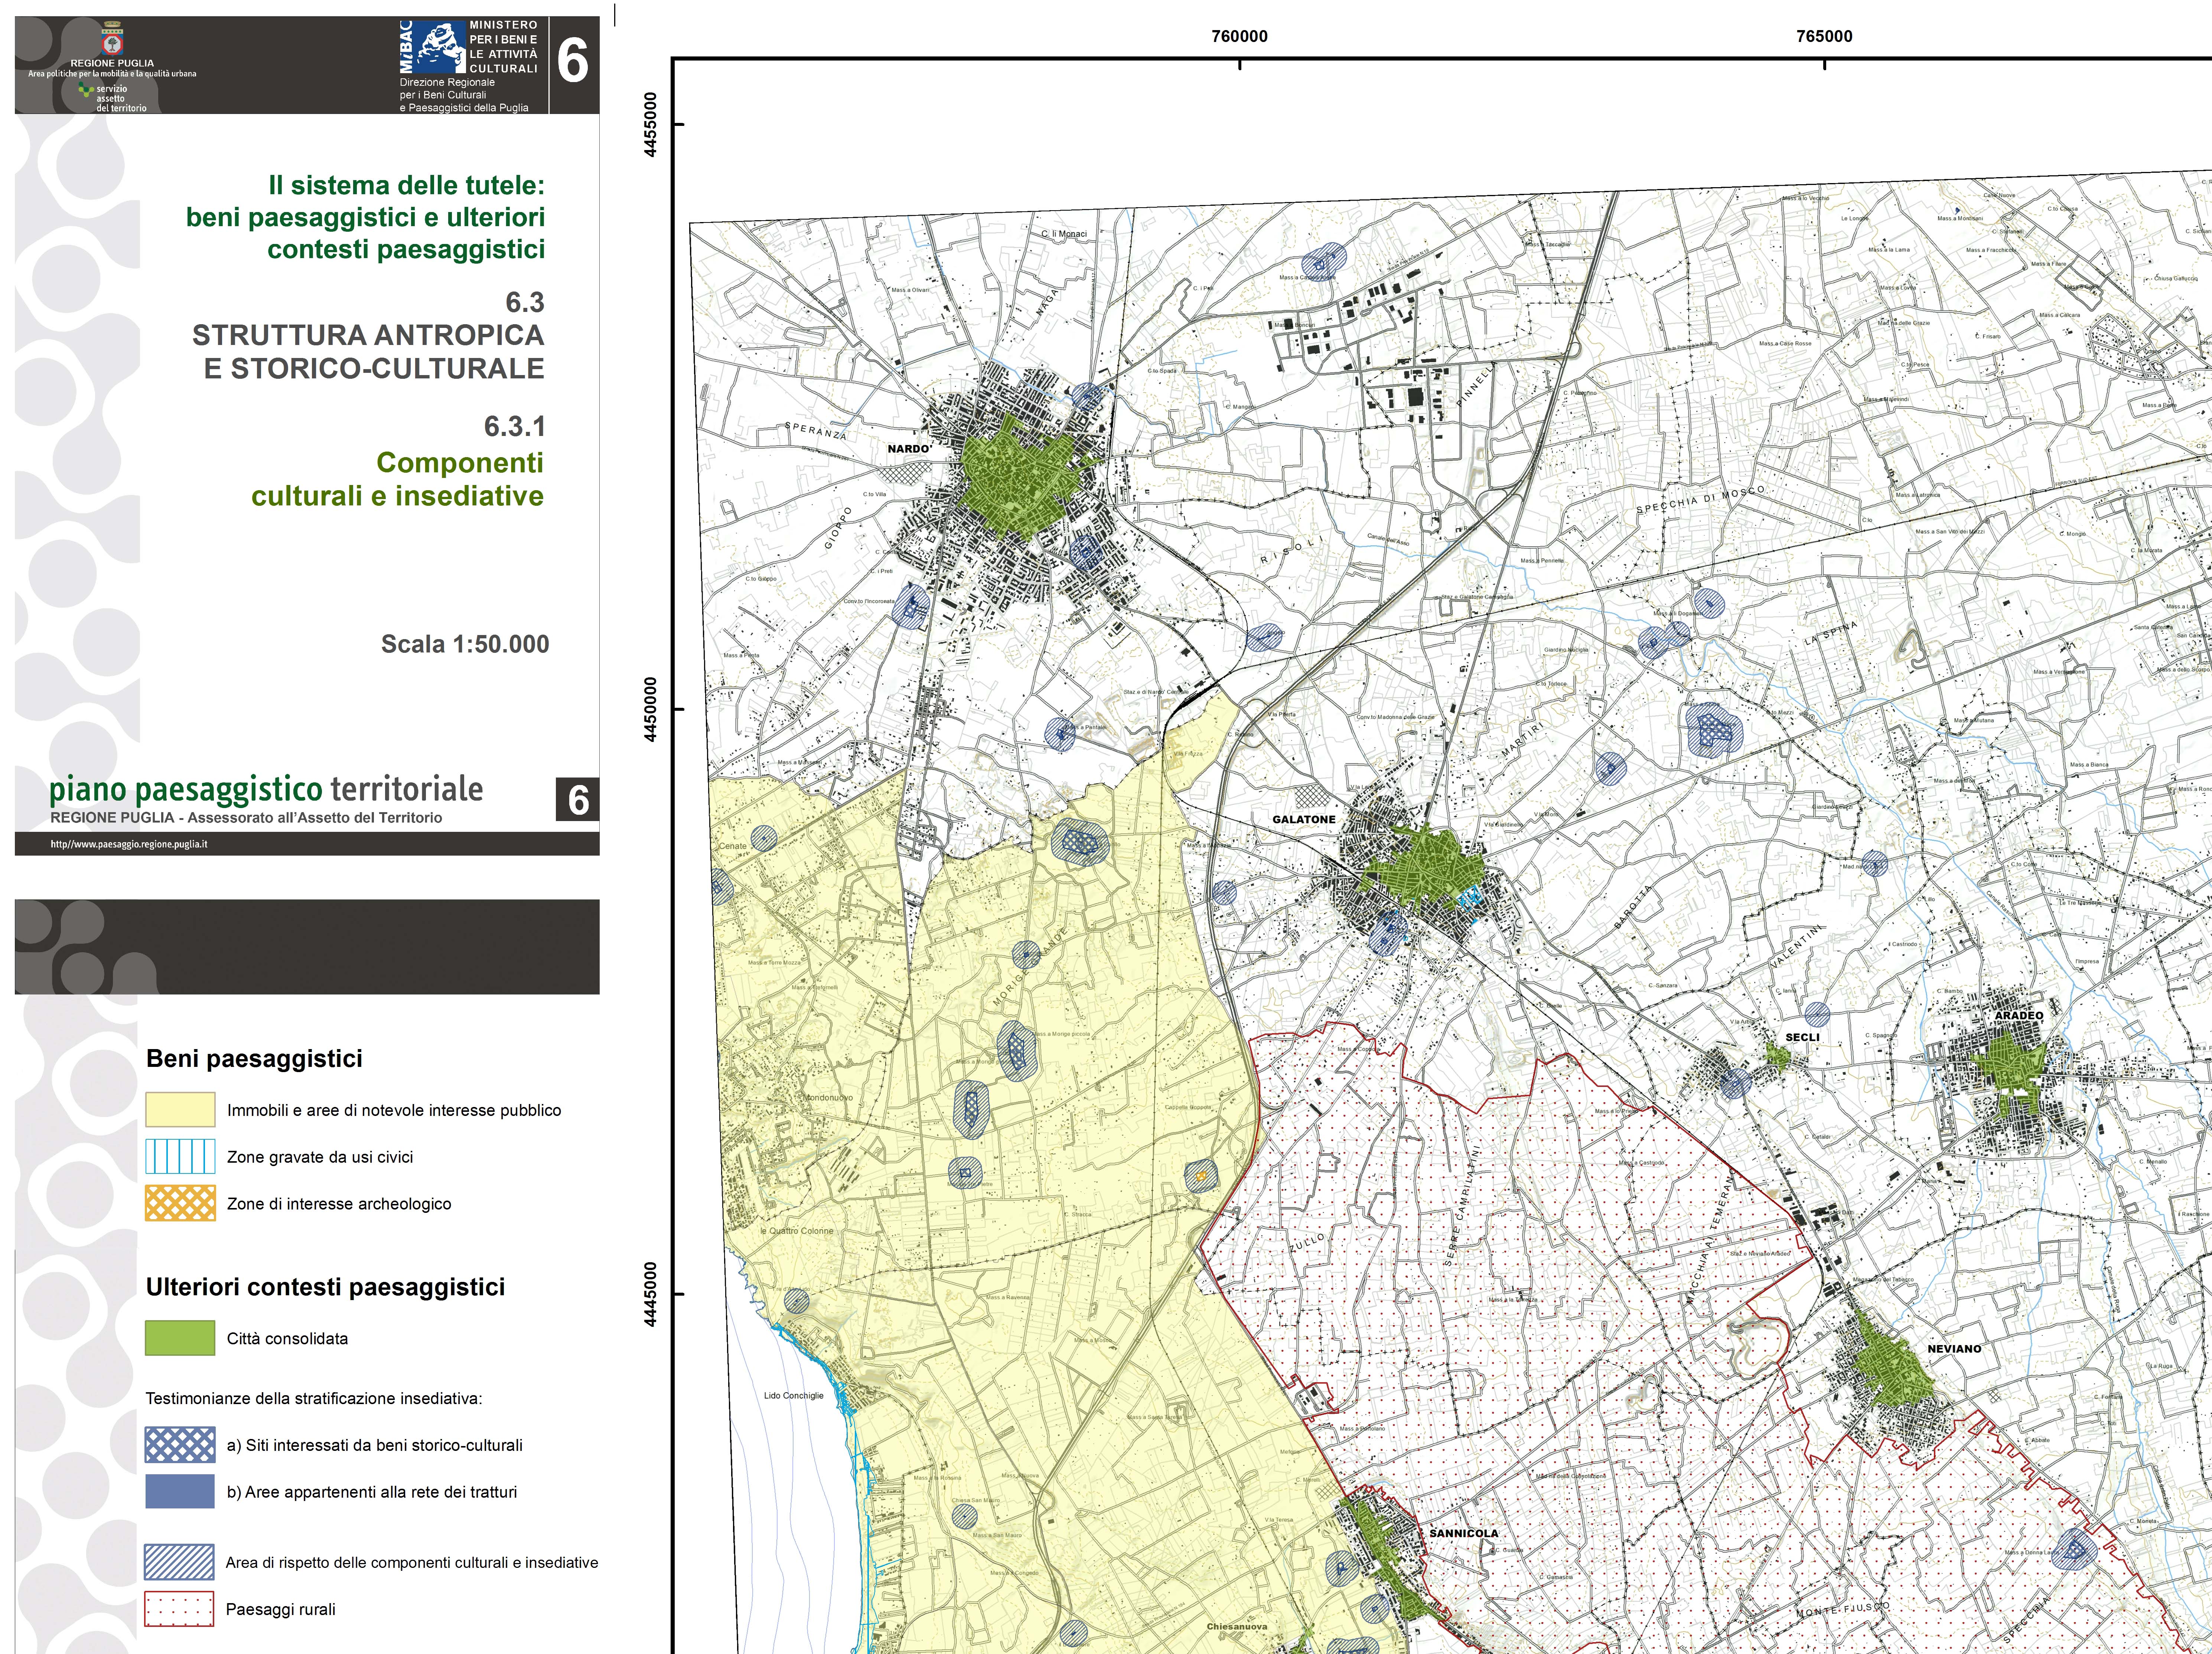Click the yellow Immobili e aree swatch
The image size is (2212, 1654).
pyautogui.click(x=180, y=1110)
